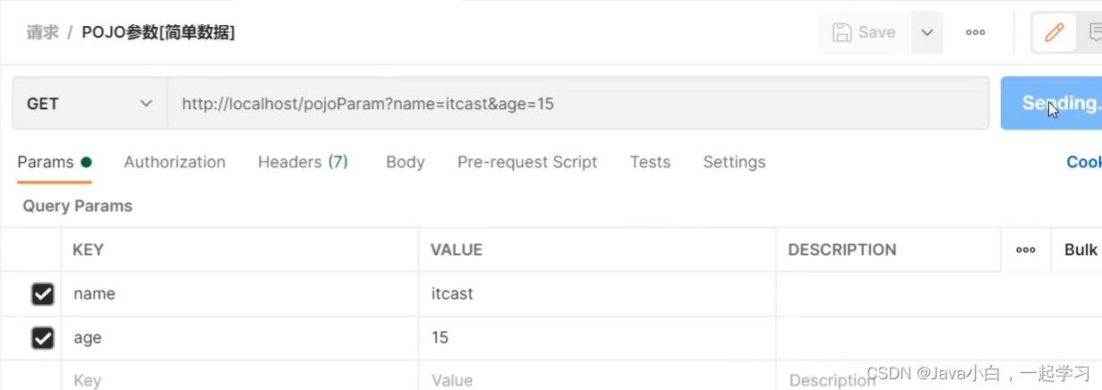
Task: Click the request URL input field
Action: click(x=577, y=104)
